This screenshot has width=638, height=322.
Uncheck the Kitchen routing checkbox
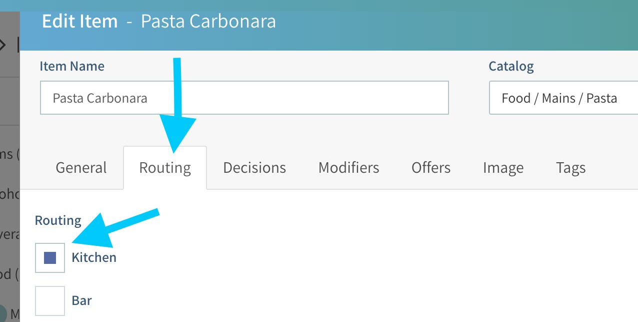(50, 258)
